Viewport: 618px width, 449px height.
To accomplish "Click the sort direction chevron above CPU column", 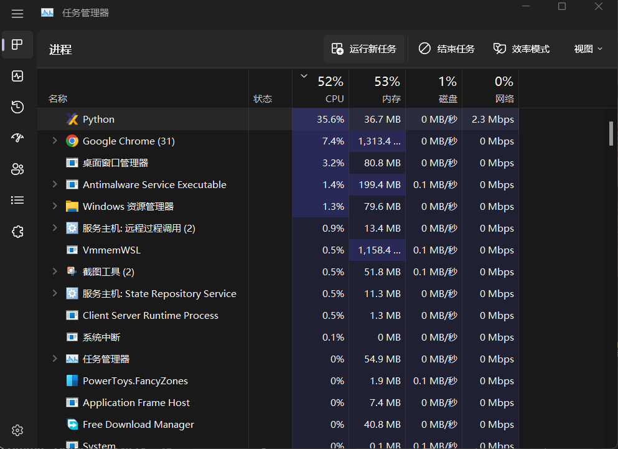I will pyautogui.click(x=304, y=75).
